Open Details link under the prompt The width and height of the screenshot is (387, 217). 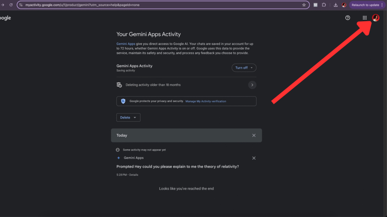point(133,175)
